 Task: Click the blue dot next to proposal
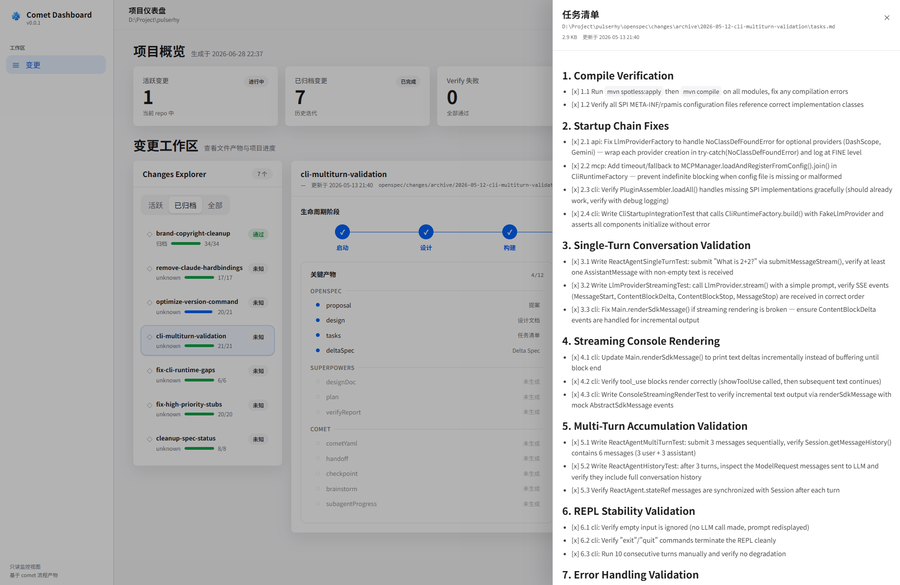click(318, 305)
